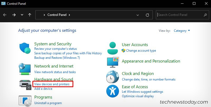Open Change date, time, or number formats

click(x=149, y=79)
